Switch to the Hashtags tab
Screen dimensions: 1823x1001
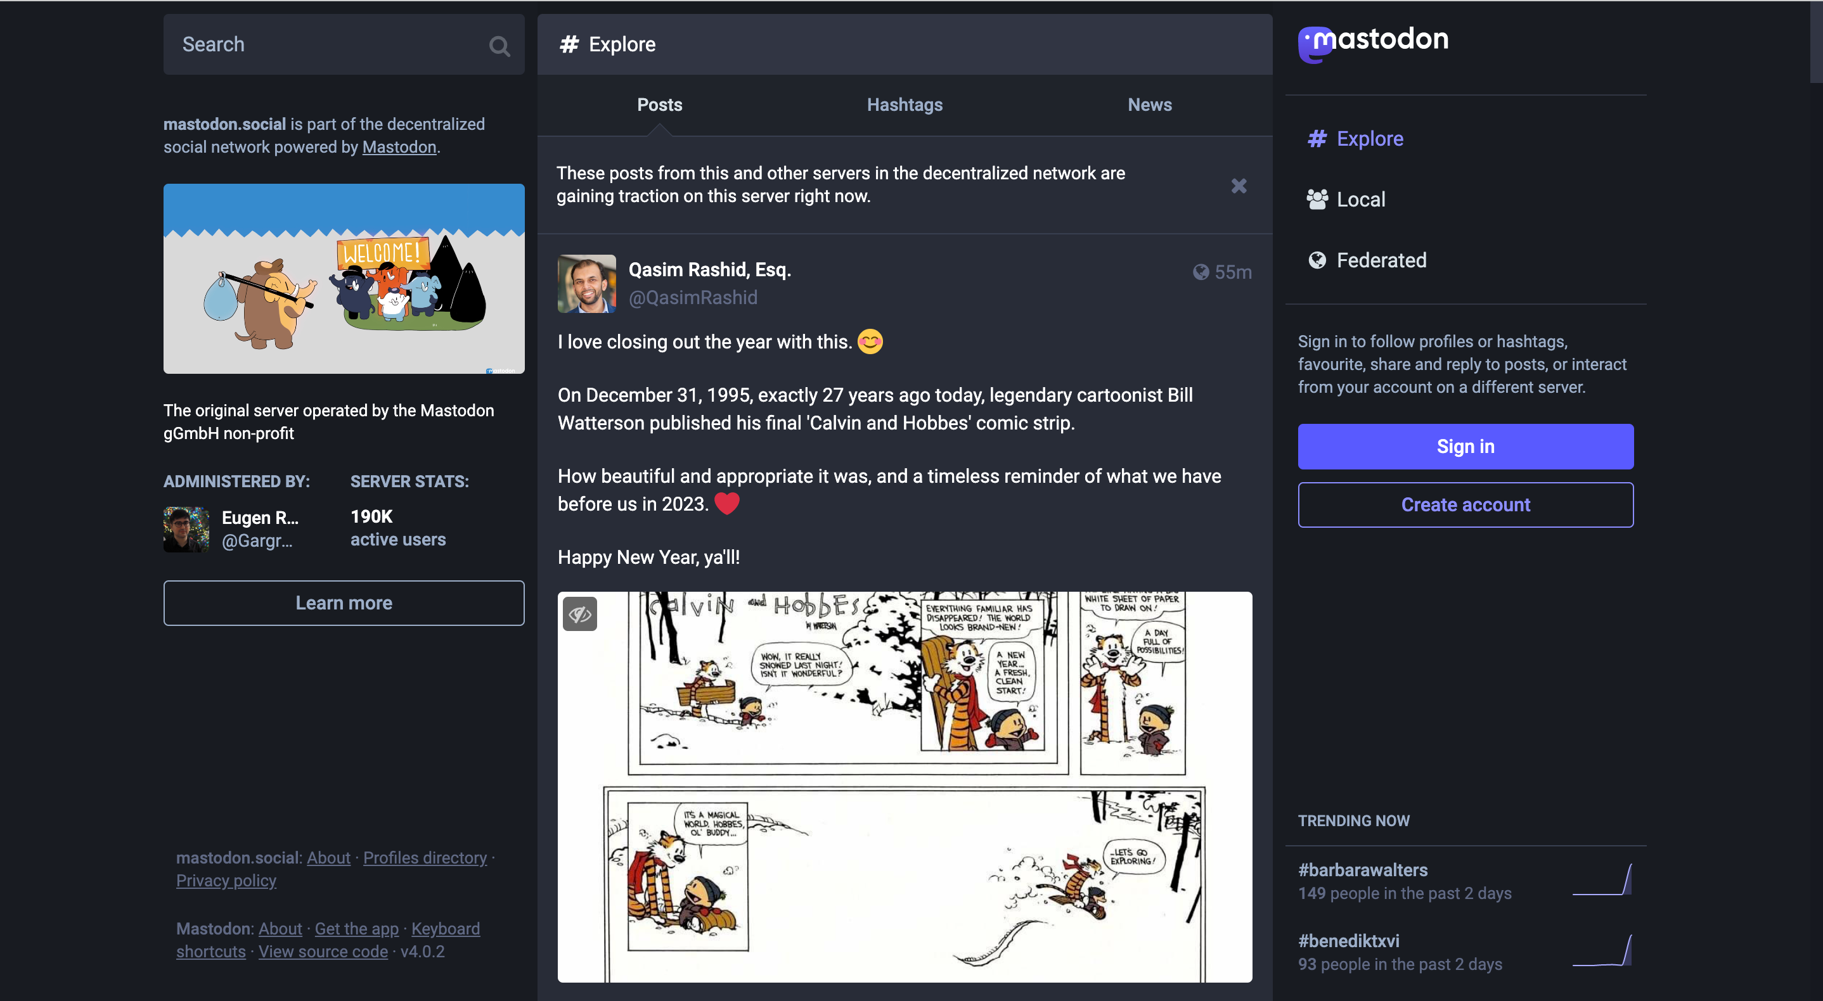point(905,105)
